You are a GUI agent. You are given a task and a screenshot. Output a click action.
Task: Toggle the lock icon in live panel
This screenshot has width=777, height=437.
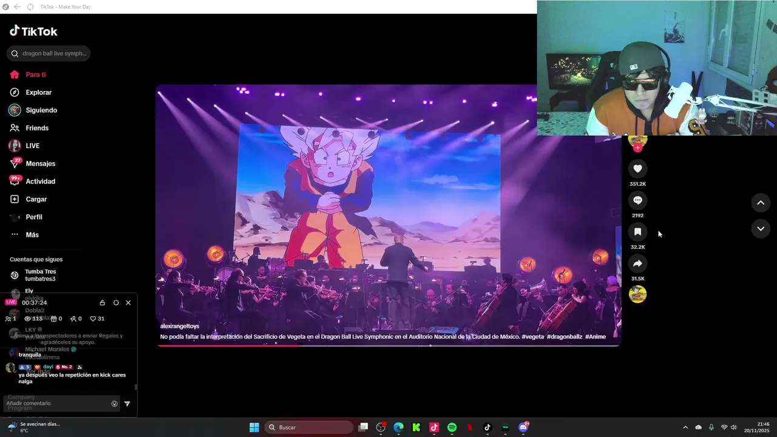(102, 302)
